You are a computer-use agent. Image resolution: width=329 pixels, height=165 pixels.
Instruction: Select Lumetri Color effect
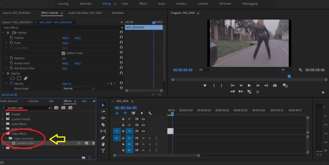click(x=25, y=143)
